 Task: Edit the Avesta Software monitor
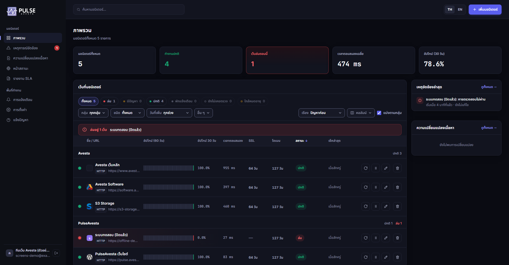point(386,187)
